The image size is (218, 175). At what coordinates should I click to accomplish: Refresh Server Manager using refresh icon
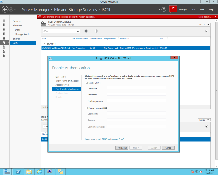click(164, 9)
